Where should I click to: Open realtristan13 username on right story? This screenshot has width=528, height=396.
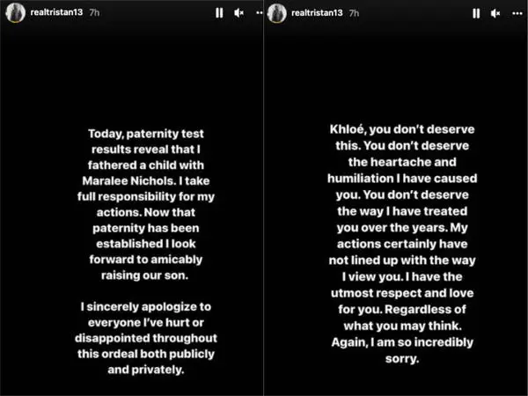pyautogui.click(x=317, y=13)
